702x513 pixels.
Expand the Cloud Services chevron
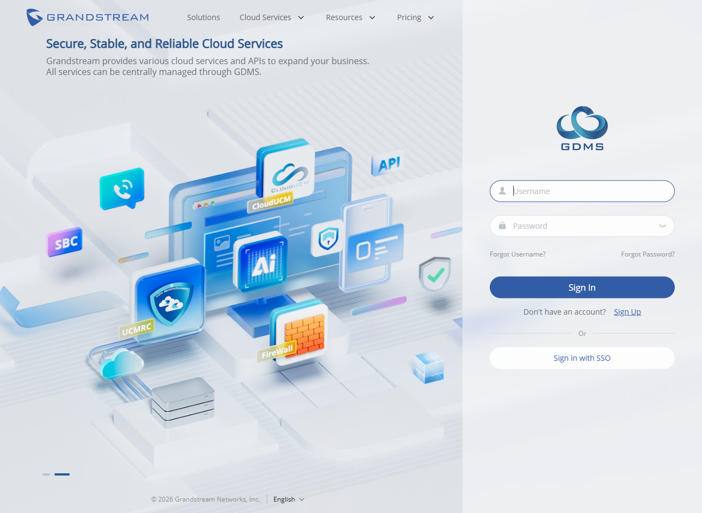click(x=301, y=17)
